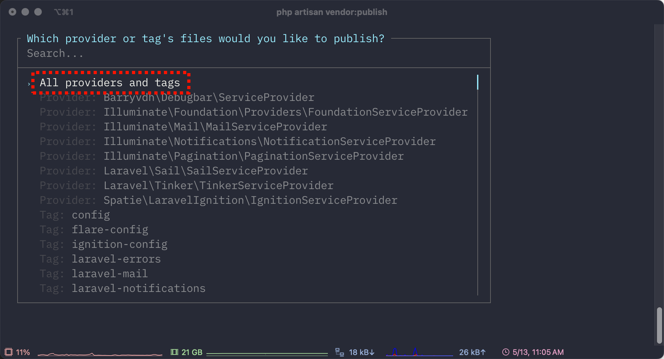Zoom the terminal window

point(38,12)
